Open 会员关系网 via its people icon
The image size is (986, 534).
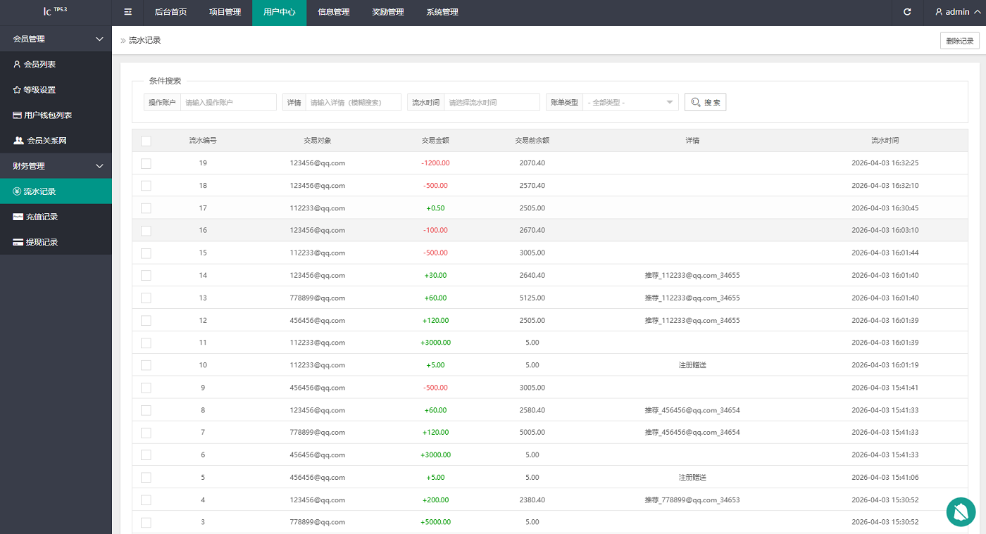click(19, 141)
